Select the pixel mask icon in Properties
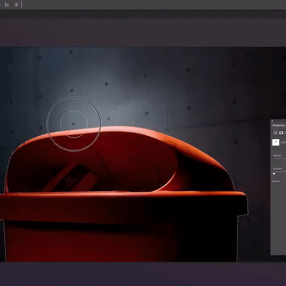 tap(281, 133)
